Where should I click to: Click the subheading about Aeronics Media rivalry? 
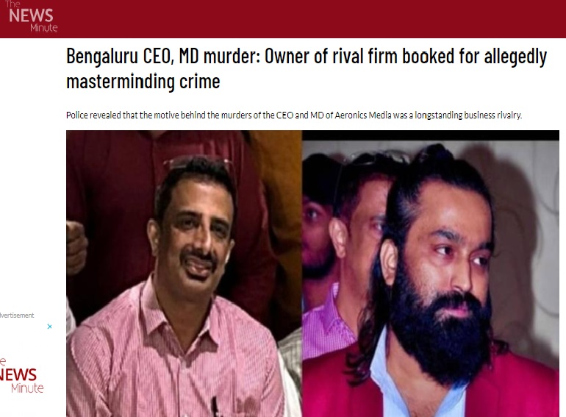[294, 115]
